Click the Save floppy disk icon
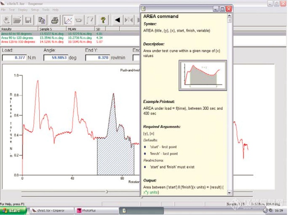 tap(28, 20)
